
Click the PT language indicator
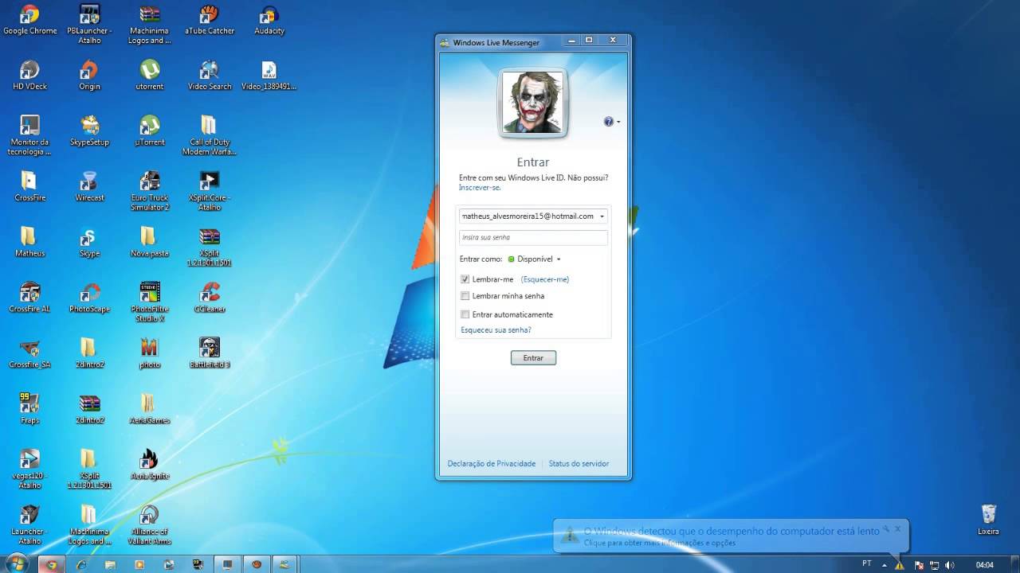(x=867, y=563)
